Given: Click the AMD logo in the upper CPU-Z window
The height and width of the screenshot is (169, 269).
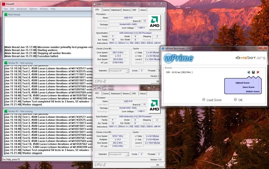Looking at the screenshot, I should click(x=155, y=23).
